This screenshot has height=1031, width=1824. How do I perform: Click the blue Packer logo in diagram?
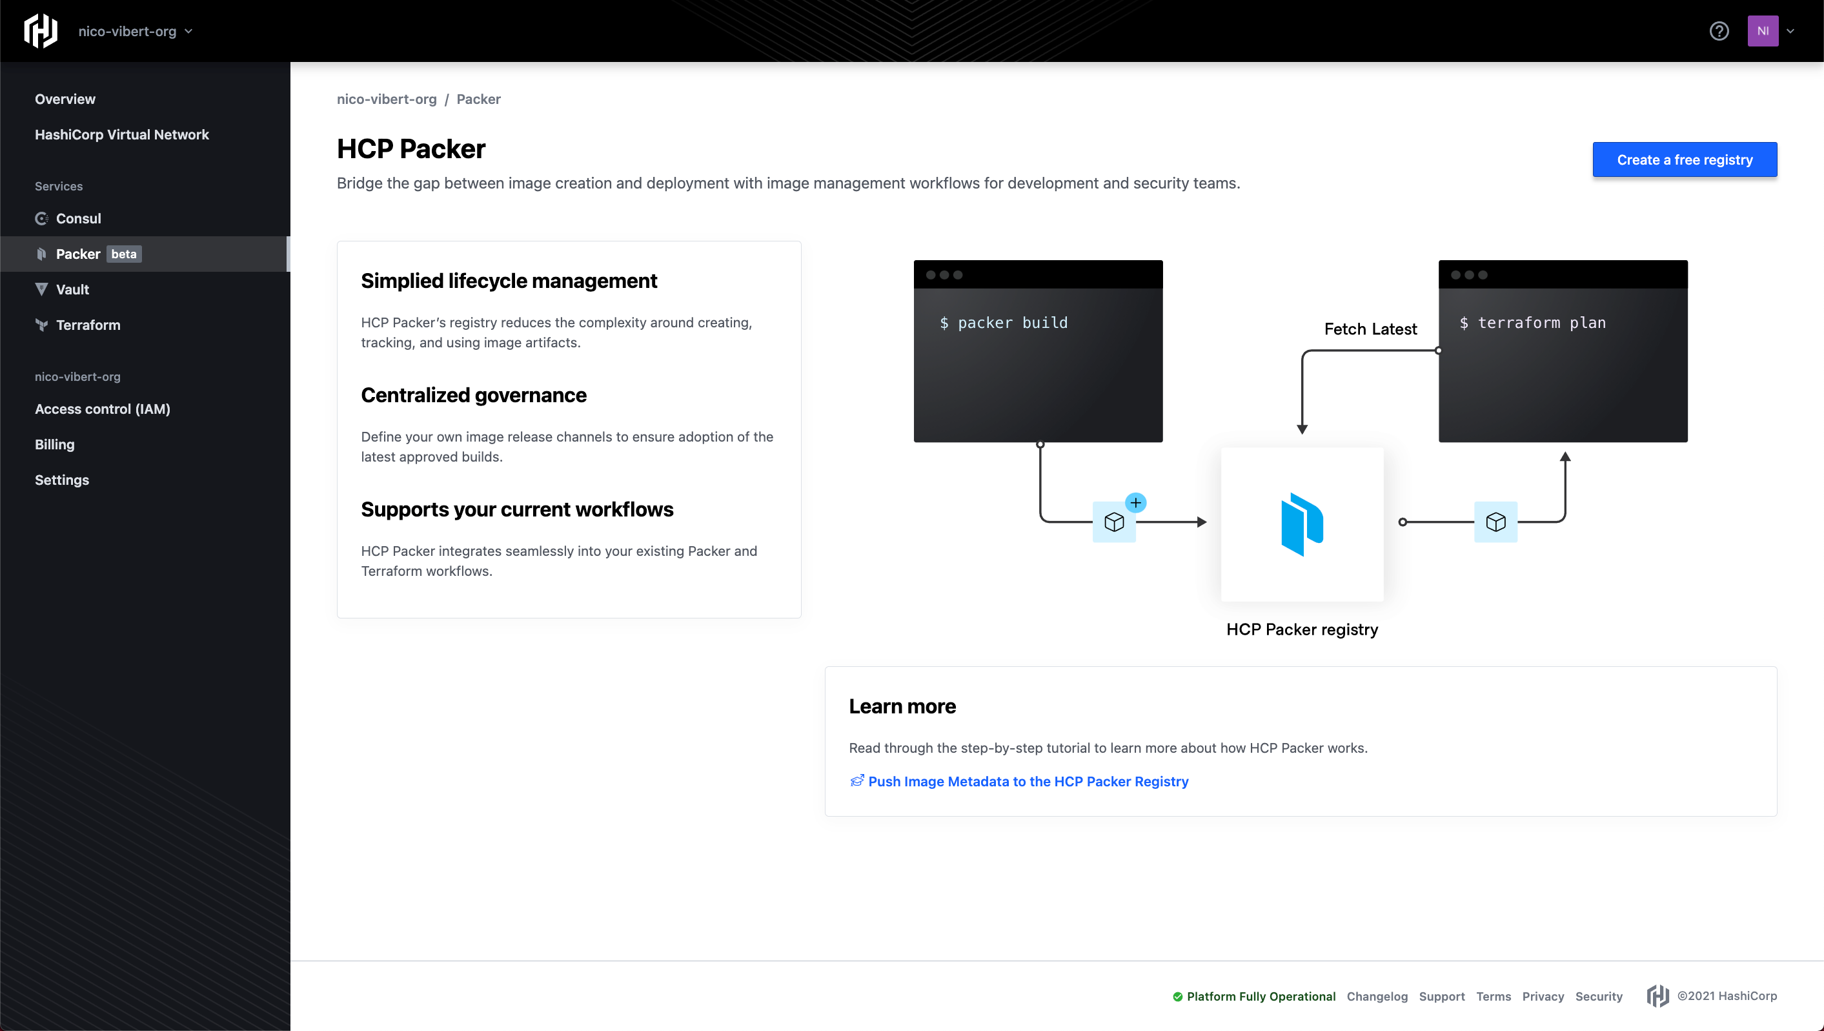pyautogui.click(x=1301, y=524)
